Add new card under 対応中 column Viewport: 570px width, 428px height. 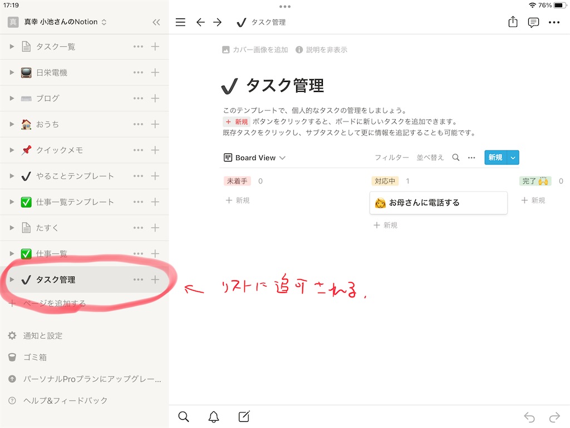pos(386,225)
